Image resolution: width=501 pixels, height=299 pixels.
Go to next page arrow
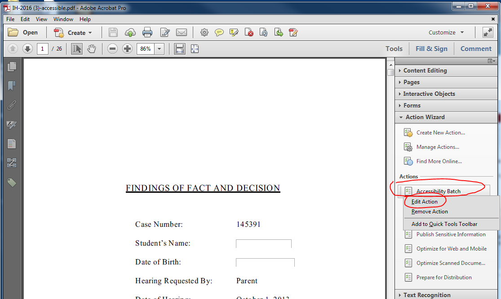tap(27, 49)
